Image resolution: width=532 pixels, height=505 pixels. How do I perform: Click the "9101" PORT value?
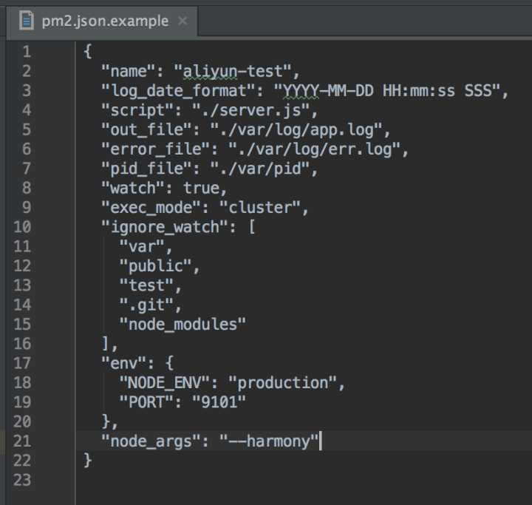pos(219,402)
